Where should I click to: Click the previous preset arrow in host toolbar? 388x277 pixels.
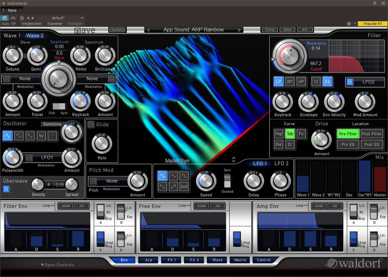pos(28,18)
